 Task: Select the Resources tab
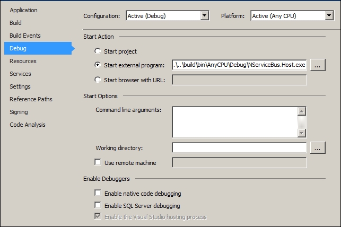point(23,61)
